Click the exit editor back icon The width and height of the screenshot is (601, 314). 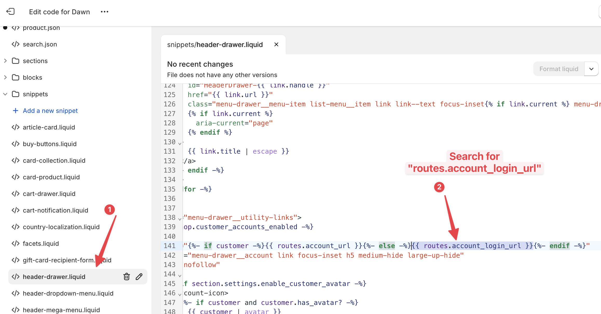tap(10, 12)
